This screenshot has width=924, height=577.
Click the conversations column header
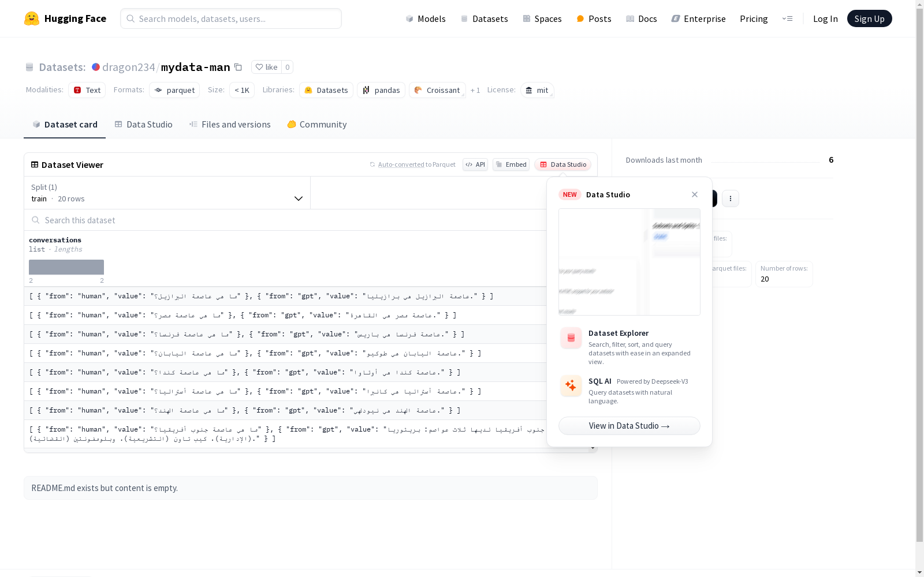[55, 240]
